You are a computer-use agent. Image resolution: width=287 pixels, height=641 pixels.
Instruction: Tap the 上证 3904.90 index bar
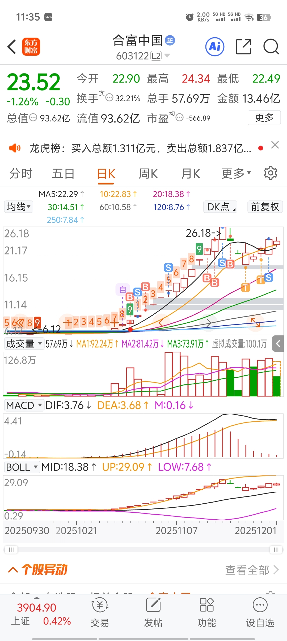click(41, 614)
